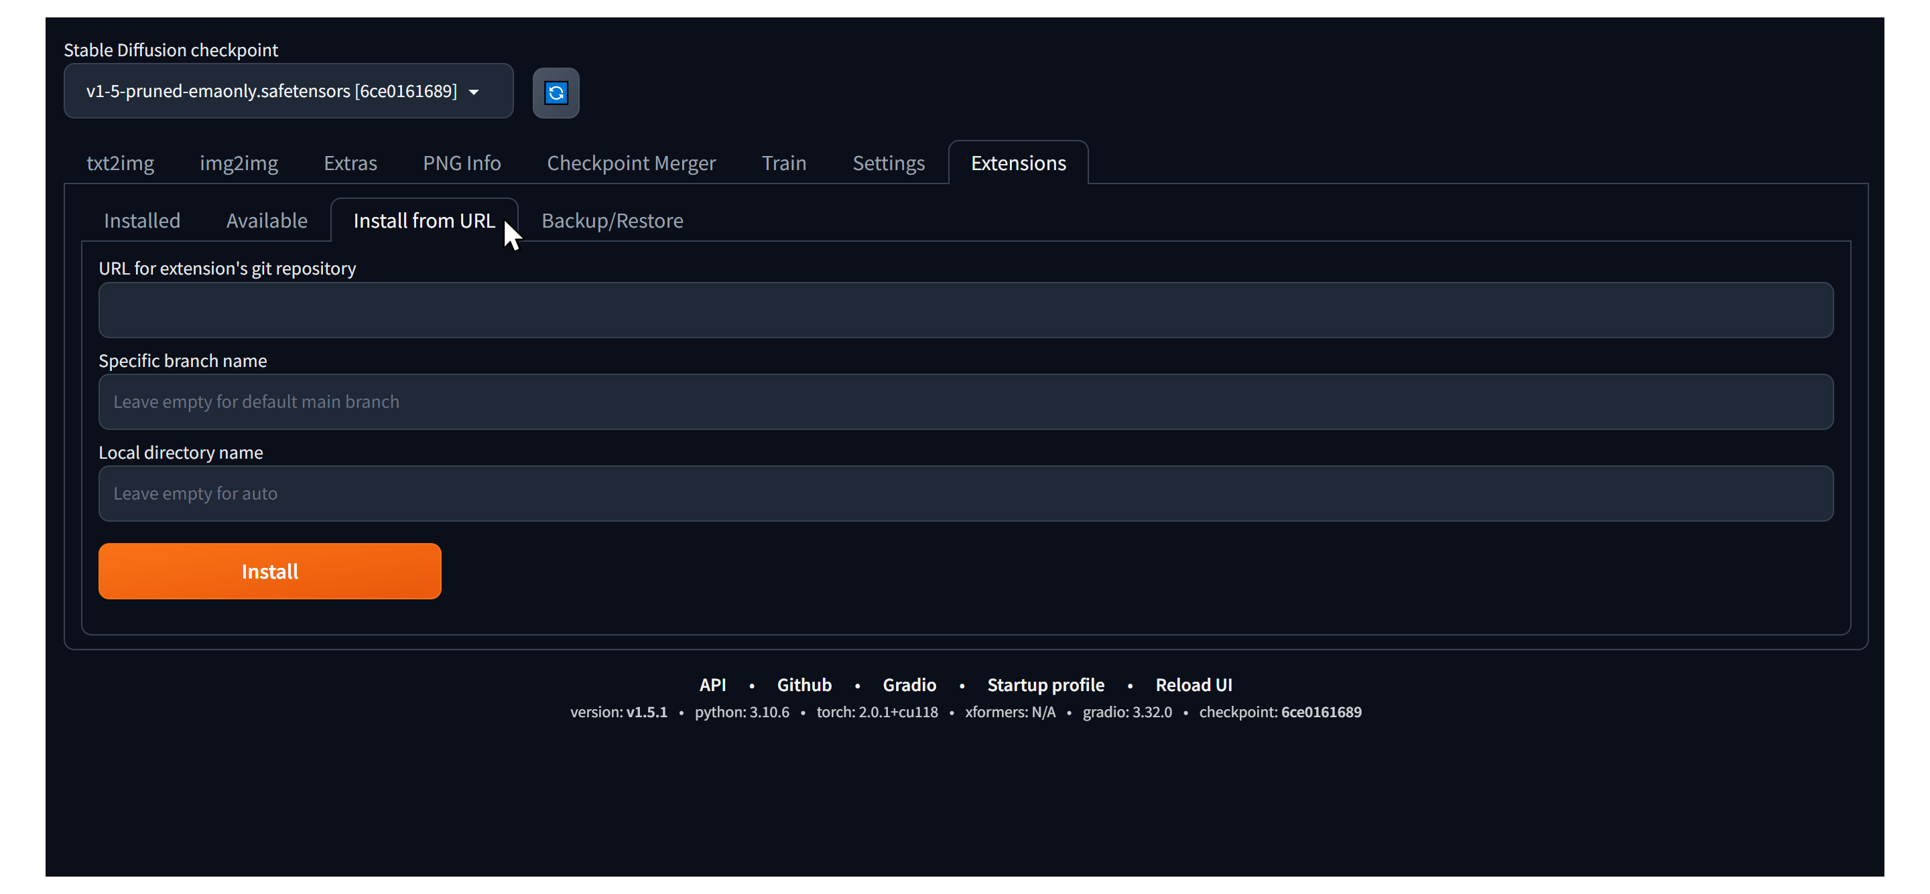Viewport: 1930px width, 894px height.
Task: Open the API link in footer
Action: coord(712,685)
